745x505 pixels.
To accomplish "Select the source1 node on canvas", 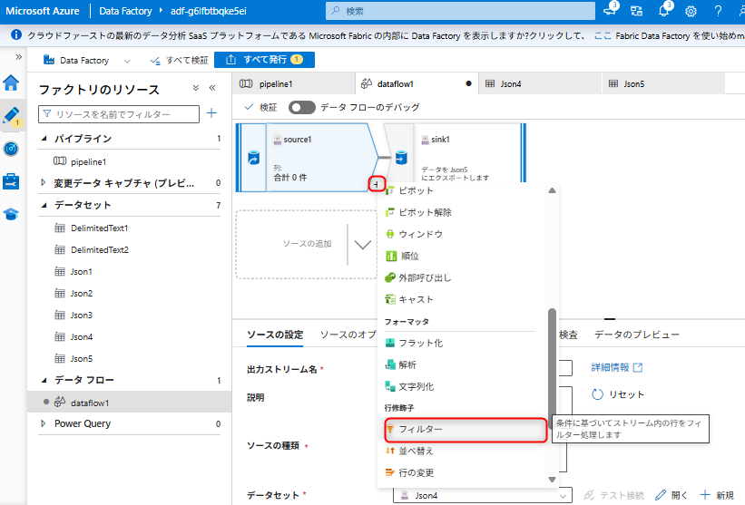I will click(309, 157).
